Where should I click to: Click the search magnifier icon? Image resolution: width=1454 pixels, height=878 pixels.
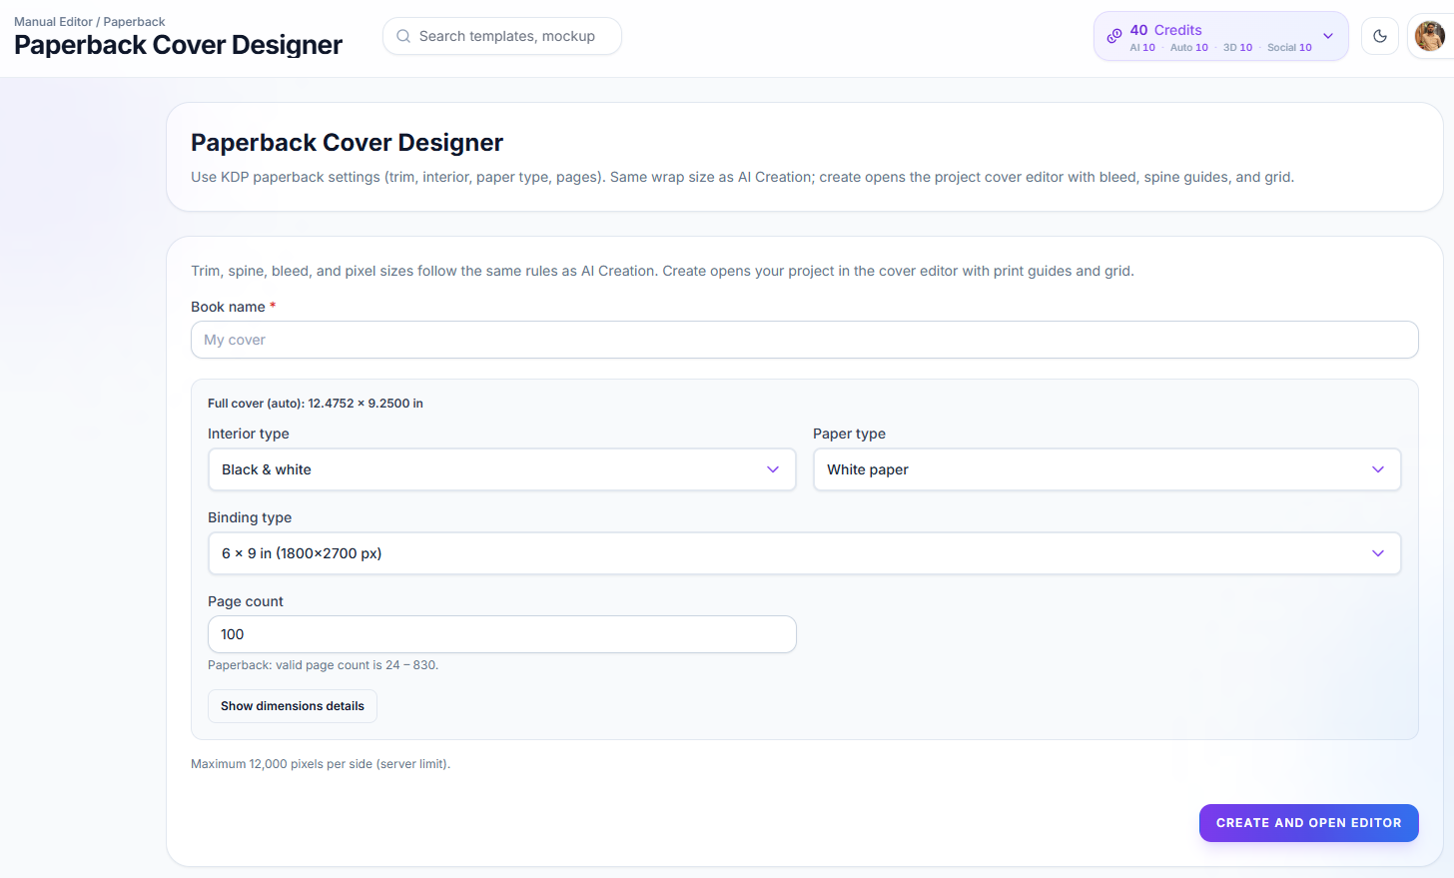pos(403,36)
